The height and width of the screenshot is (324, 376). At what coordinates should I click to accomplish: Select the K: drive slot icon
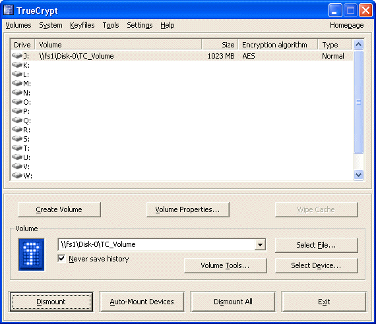(x=17, y=65)
